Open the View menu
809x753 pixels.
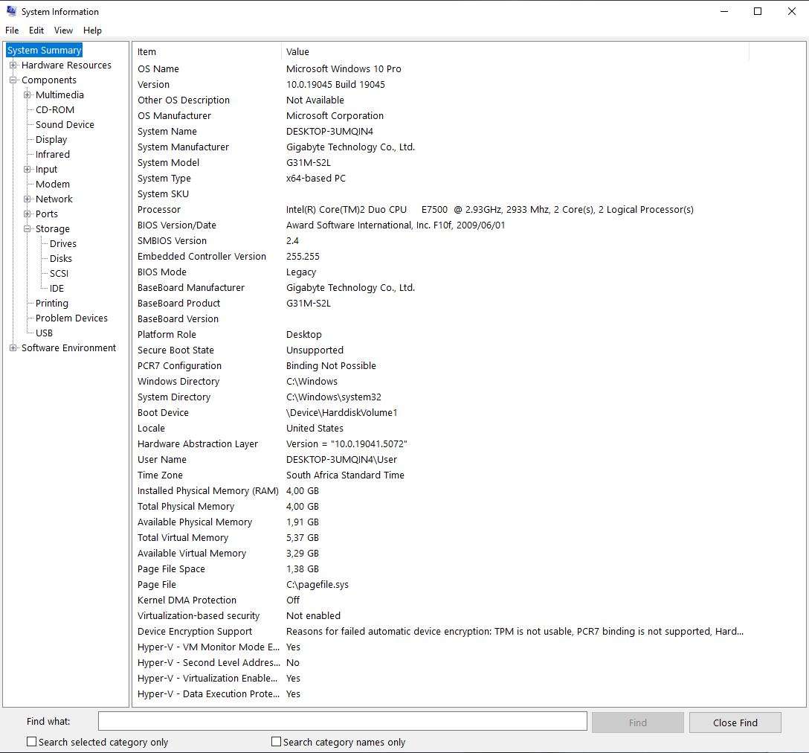[63, 30]
